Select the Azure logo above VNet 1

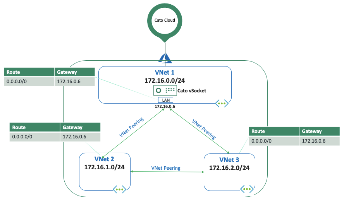165,58
